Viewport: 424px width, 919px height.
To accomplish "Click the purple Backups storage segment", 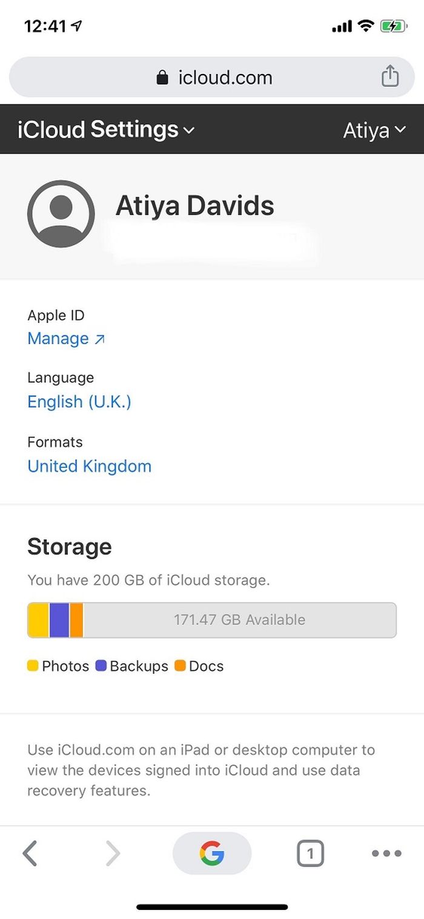I will 59,620.
